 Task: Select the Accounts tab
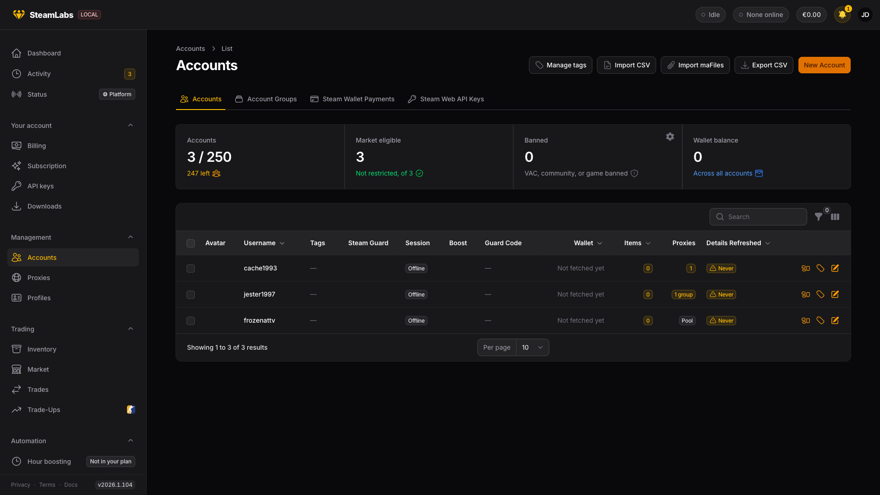tap(201, 99)
